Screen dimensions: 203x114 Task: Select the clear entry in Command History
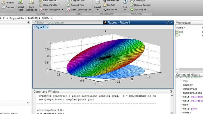pyautogui.click(x=187, y=113)
